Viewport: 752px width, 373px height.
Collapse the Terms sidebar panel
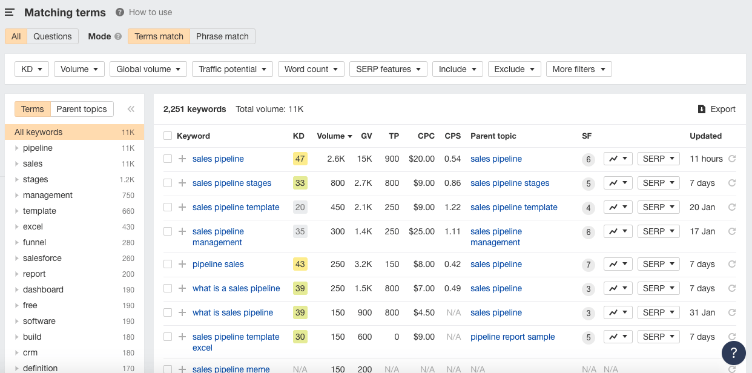(130, 109)
